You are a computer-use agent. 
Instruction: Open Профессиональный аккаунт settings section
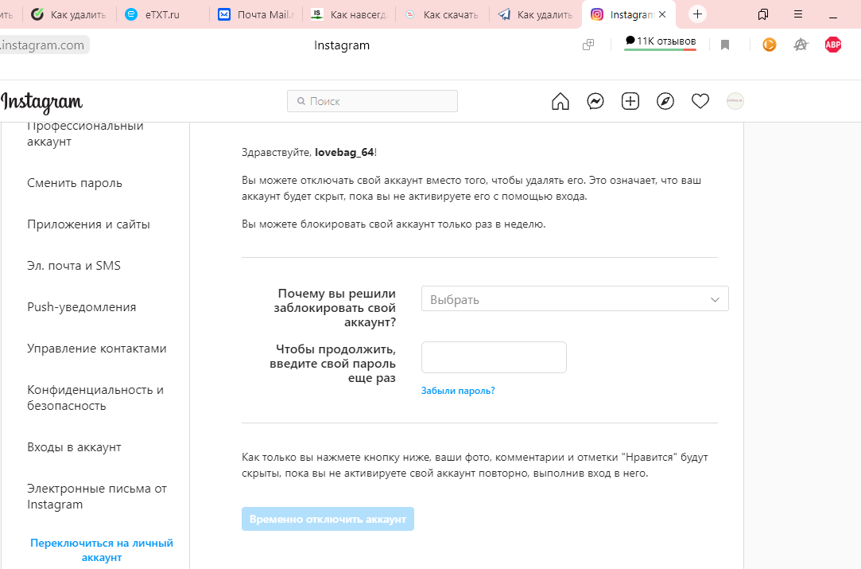(85, 134)
